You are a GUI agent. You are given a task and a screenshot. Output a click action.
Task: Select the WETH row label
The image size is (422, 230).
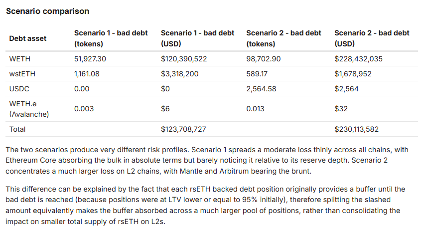click(x=19, y=59)
